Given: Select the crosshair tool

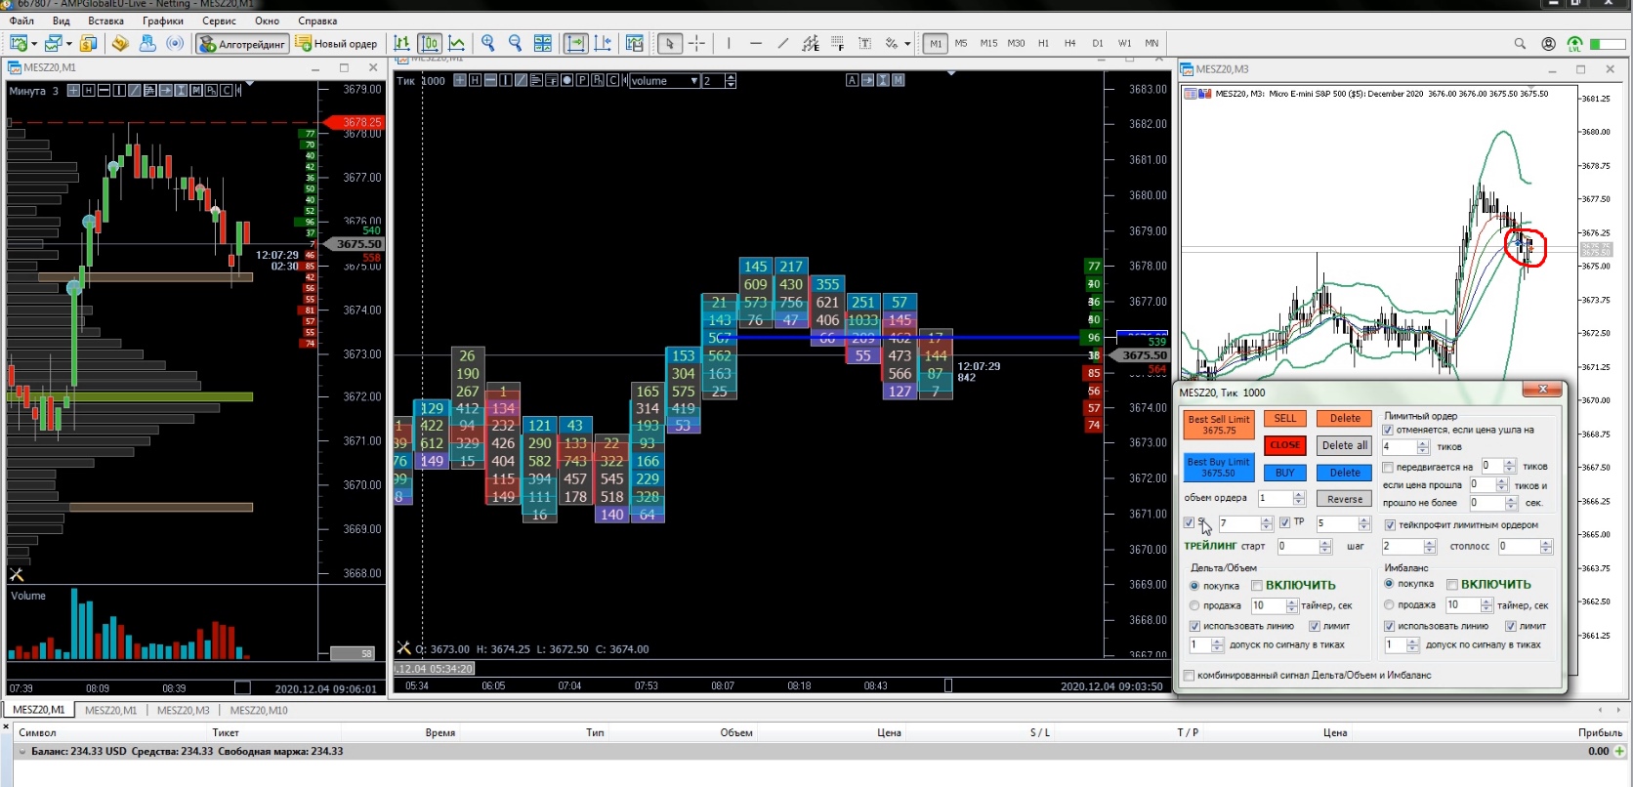Looking at the screenshot, I should pos(696,43).
